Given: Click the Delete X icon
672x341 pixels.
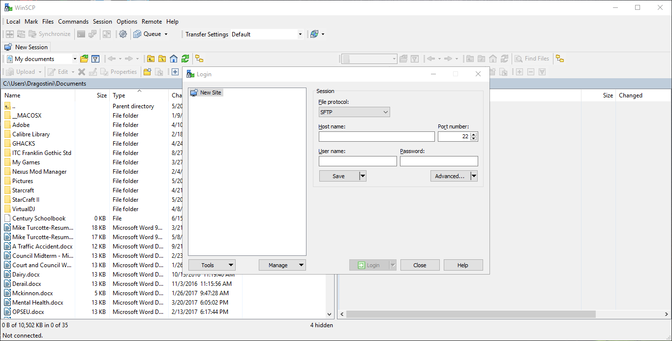Looking at the screenshot, I should 82,72.
